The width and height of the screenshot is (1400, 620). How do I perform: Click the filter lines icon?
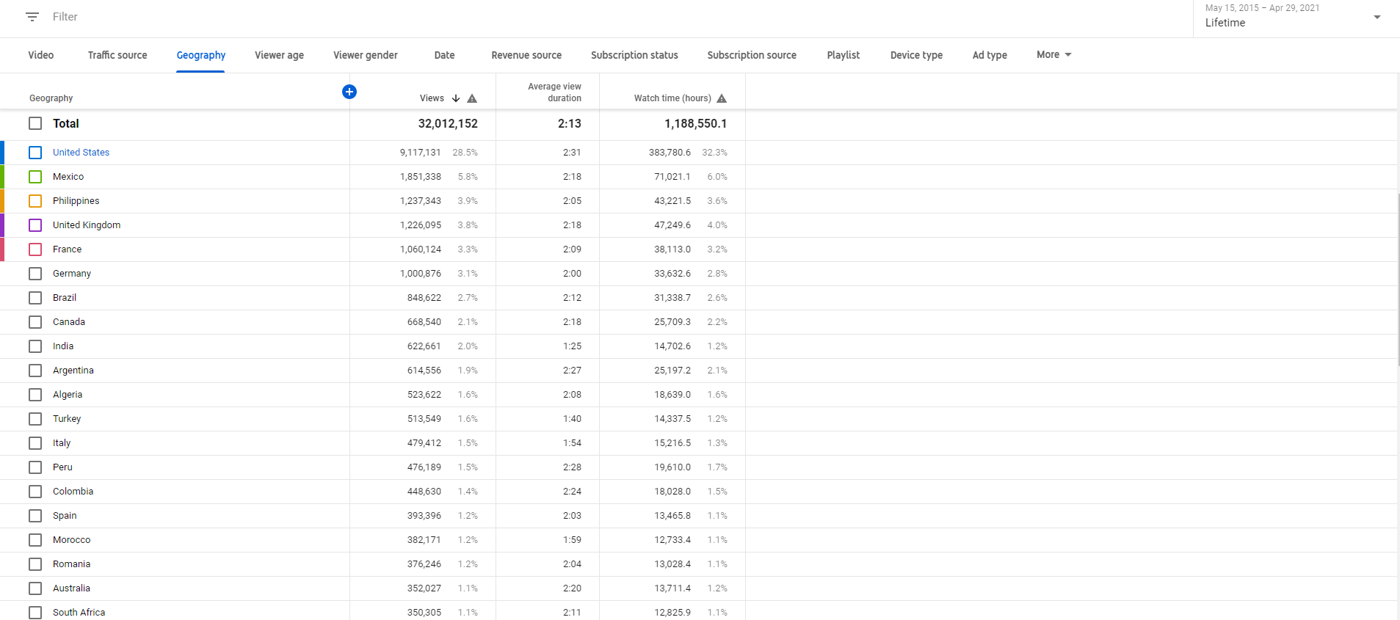32,17
